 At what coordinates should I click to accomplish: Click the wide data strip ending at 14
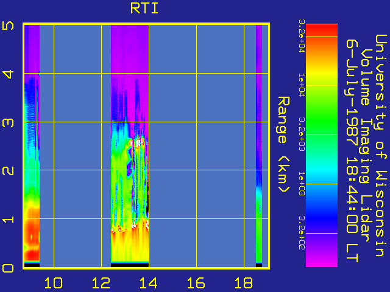tap(130, 146)
